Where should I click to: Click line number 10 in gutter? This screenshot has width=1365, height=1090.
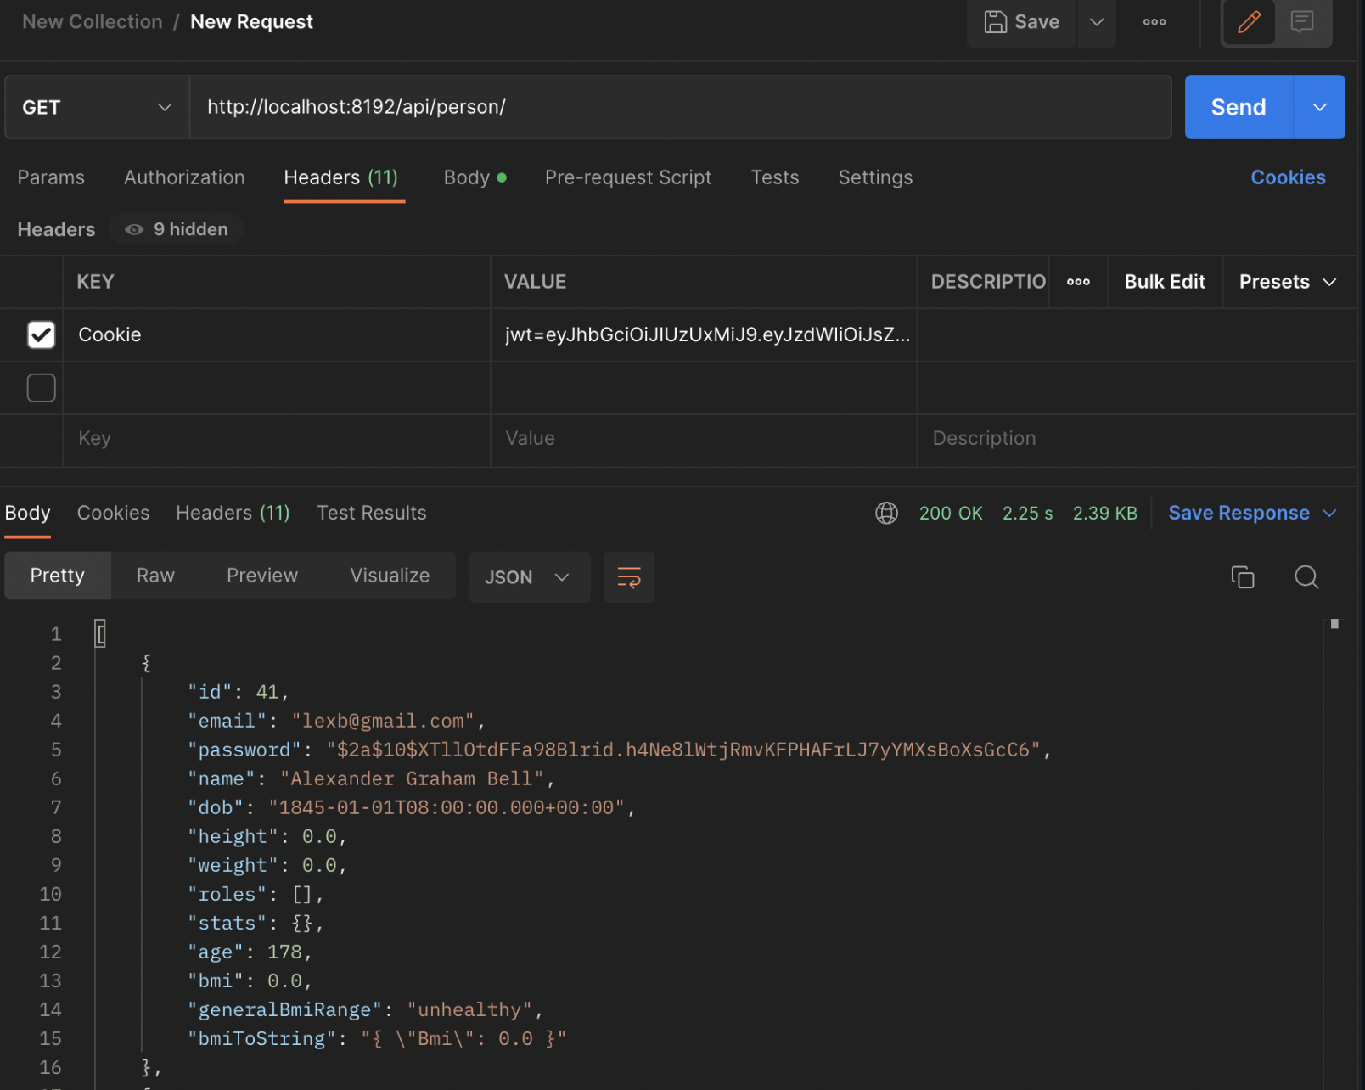click(50, 894)
